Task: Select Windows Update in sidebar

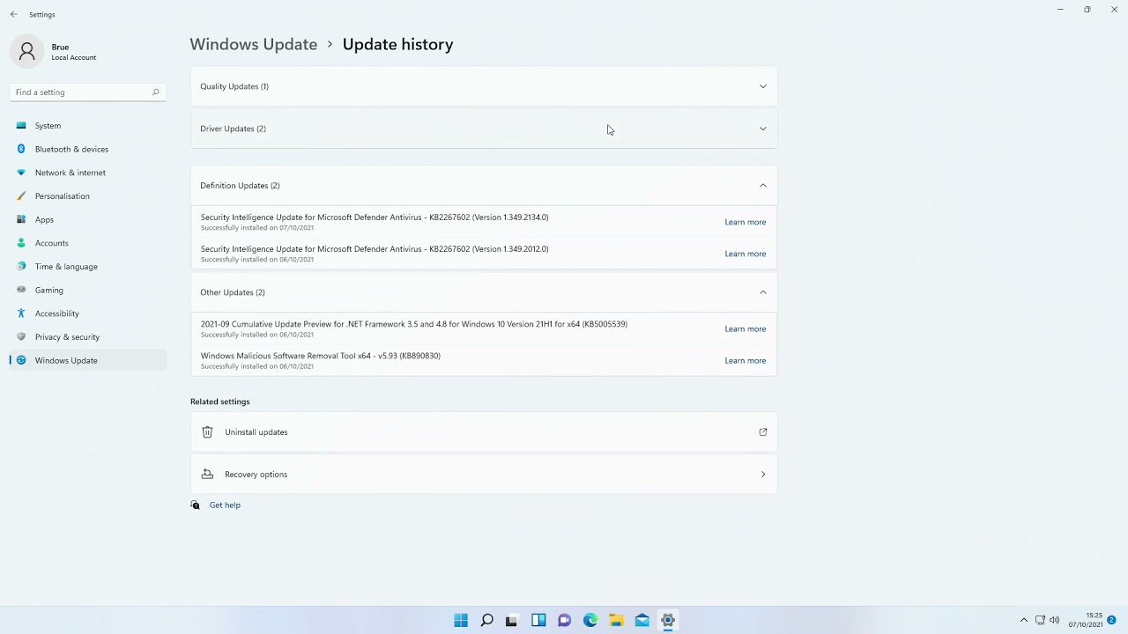Action: pyautogui.click(x=88, y=360)
